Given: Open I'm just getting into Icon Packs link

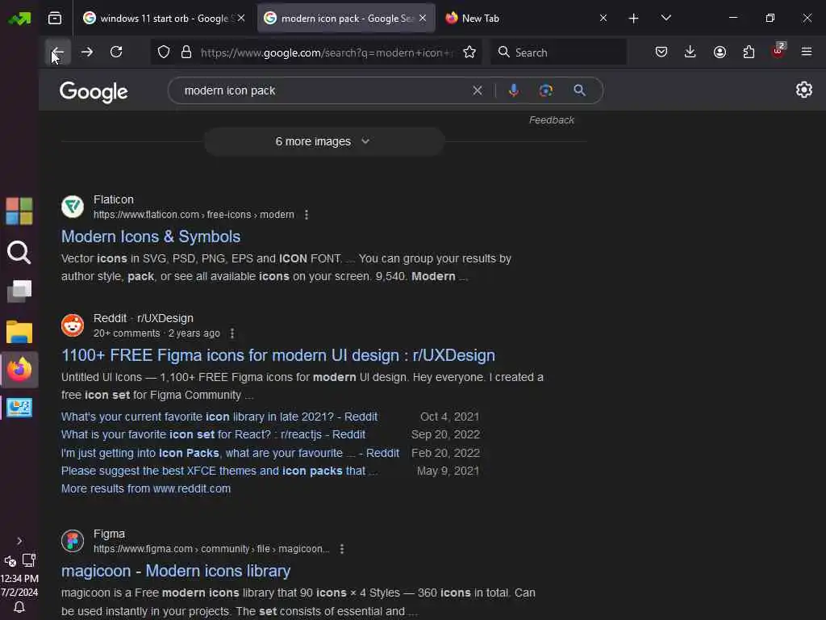Looking at the screenshot, I should point(230,453).
